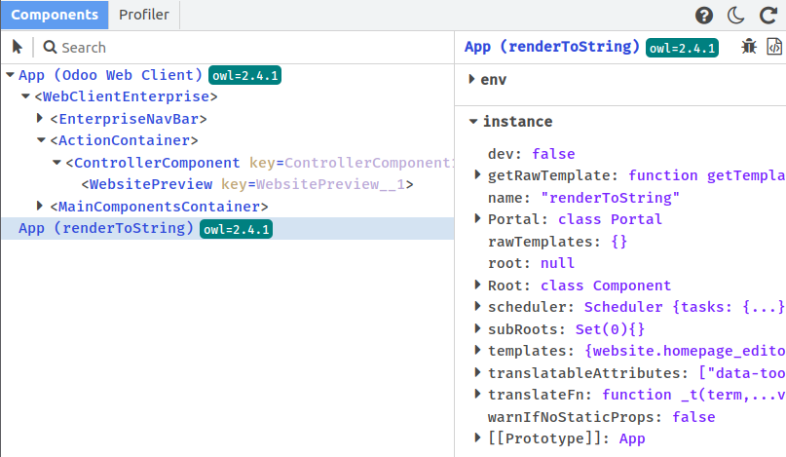786x457 pixels.
Task: Click the source code file icon
Action: coord(774,47)
